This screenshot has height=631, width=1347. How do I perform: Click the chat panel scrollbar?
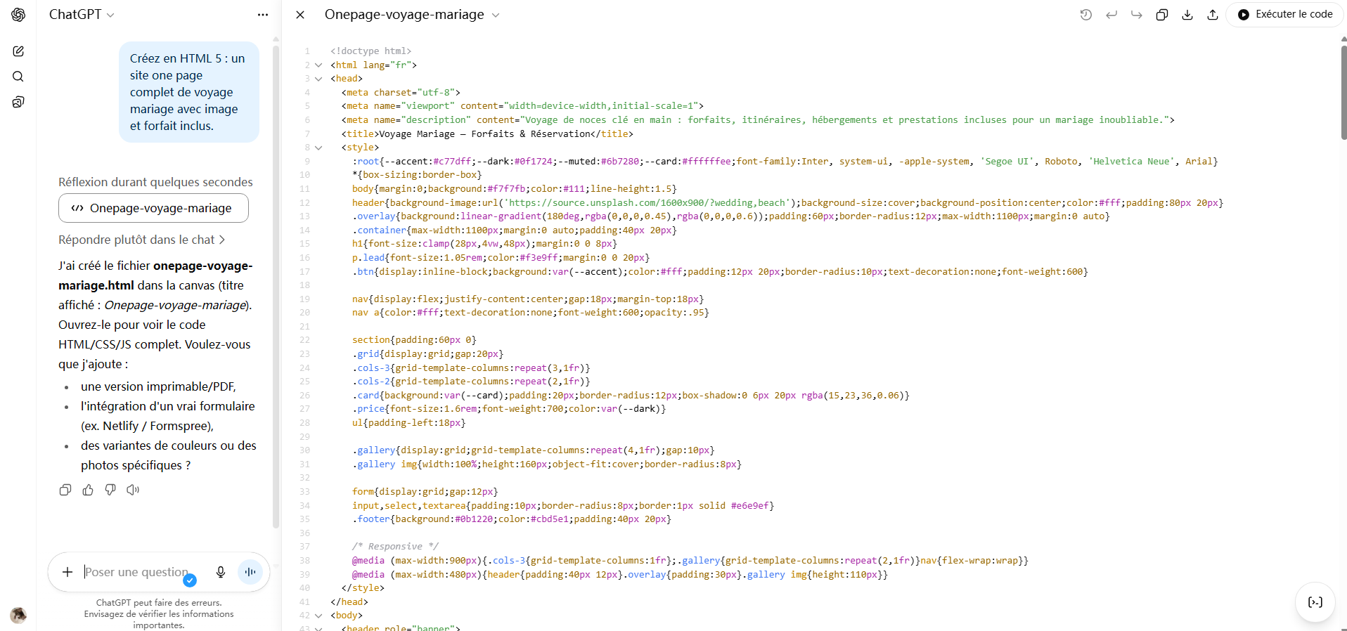[x=276, y=287]
